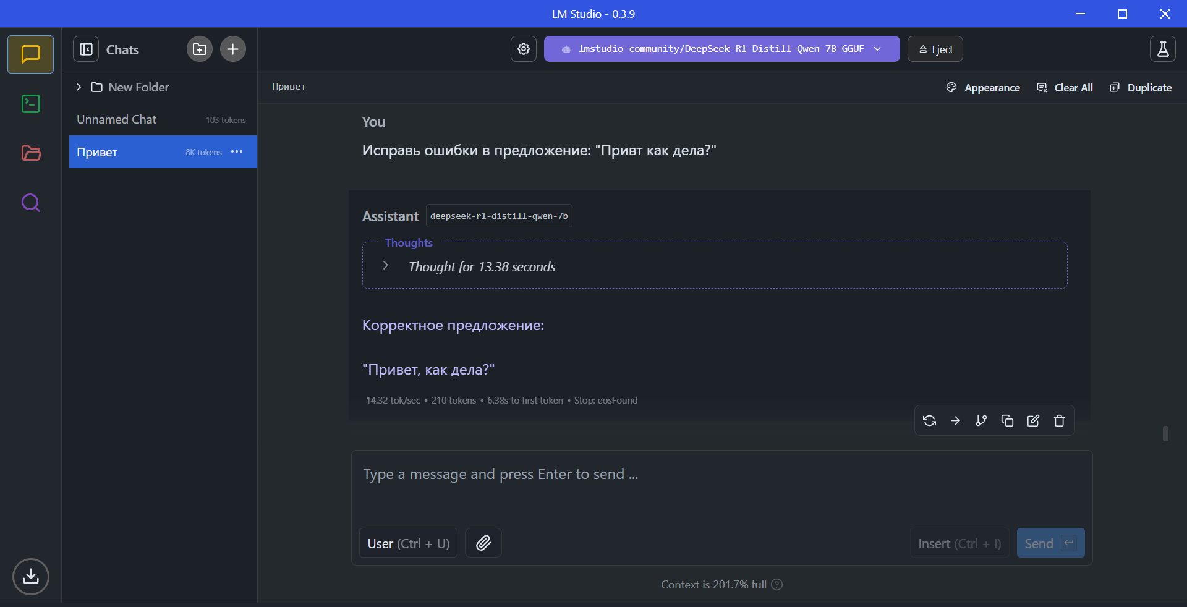Open the Developer terminal sidebar icon
Viewport: 1187px width, 607px height.
[31, 104]
